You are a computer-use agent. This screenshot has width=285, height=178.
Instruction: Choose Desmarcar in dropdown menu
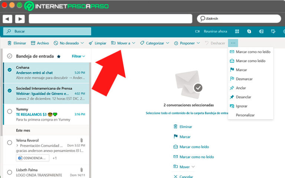coord(250,79)
